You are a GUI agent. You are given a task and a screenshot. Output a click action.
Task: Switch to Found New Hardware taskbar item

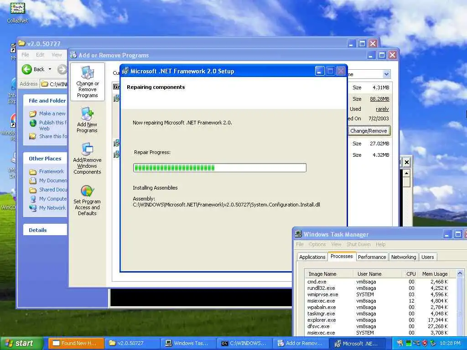tap(76, 343)
